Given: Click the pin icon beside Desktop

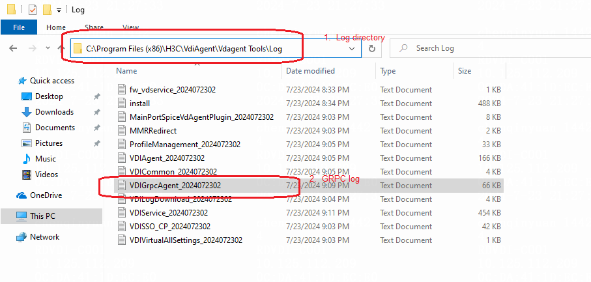Looking at the screenshot, I should 97,97.
